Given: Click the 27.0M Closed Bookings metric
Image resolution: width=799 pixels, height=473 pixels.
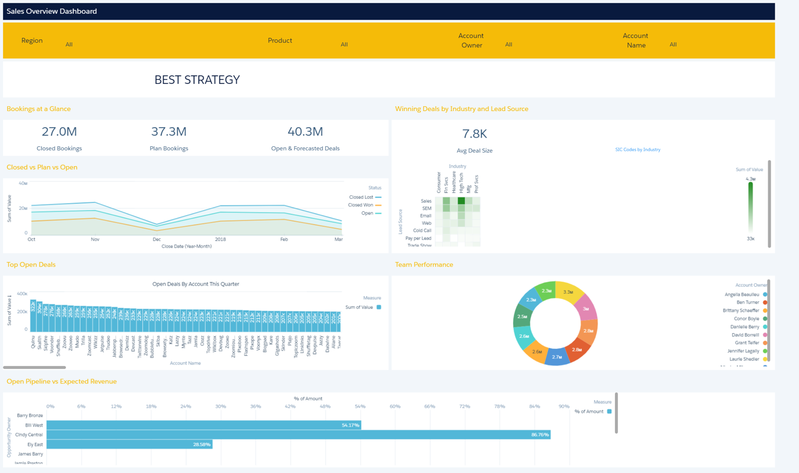Looking at the screenshot, I should pos(59,138).
